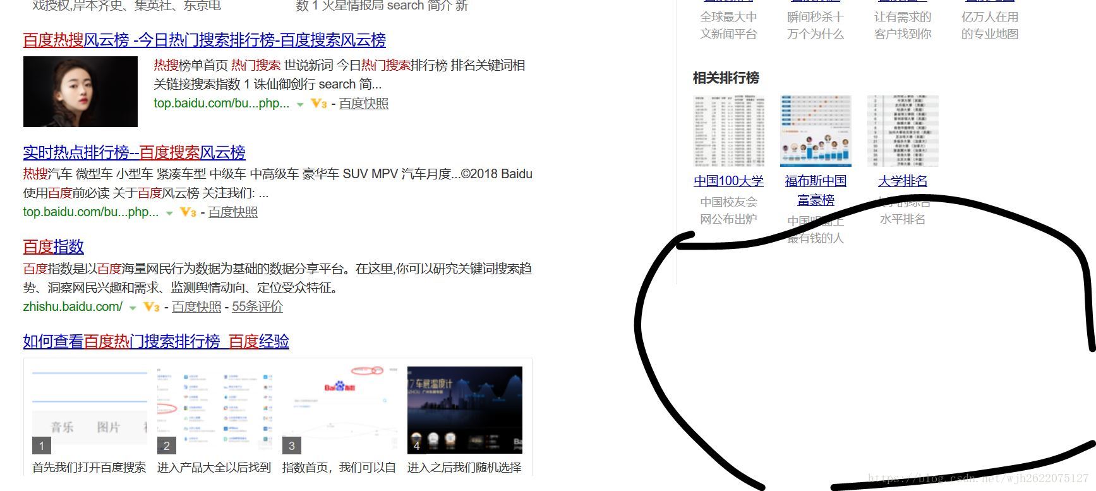Open step 4 thumbnail 进入之后我们随机选择
The image size is (1096, 491).
point(465,409)
